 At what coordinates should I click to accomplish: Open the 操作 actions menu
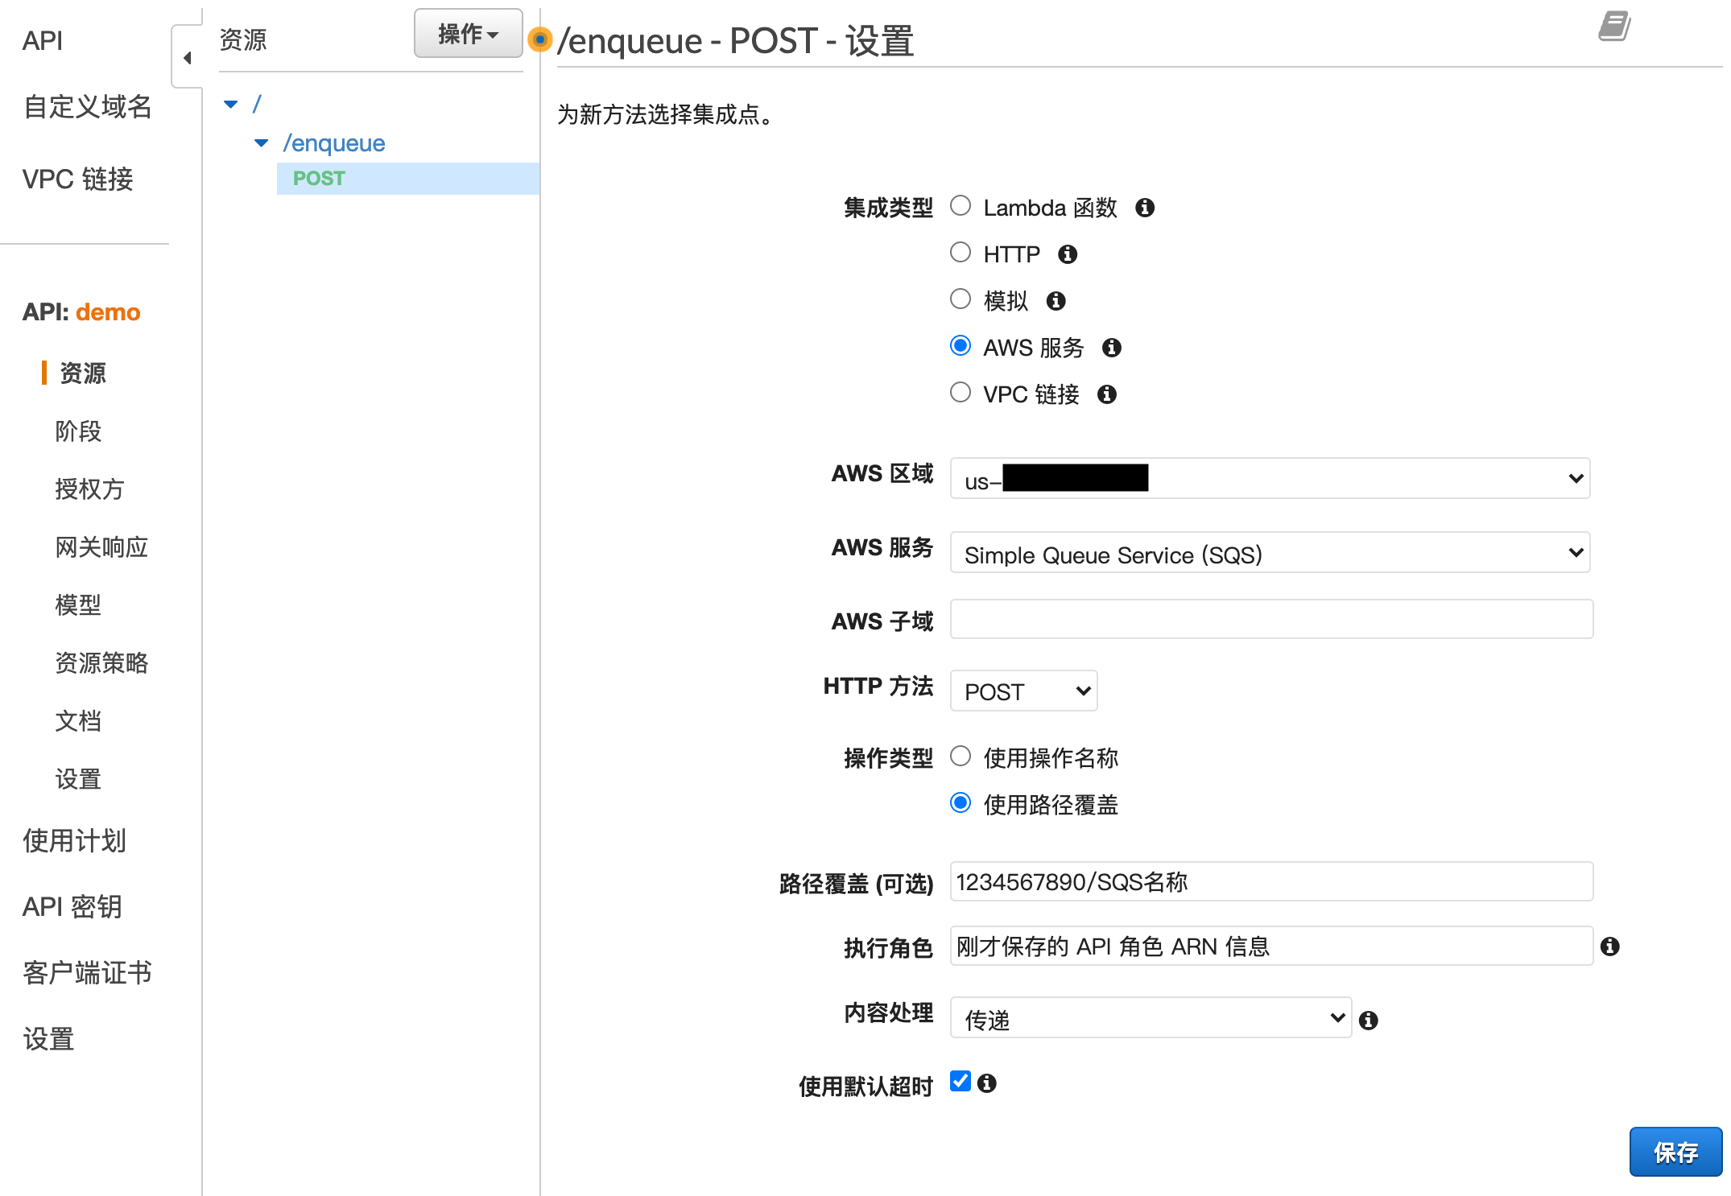click(x=468, y=34)
